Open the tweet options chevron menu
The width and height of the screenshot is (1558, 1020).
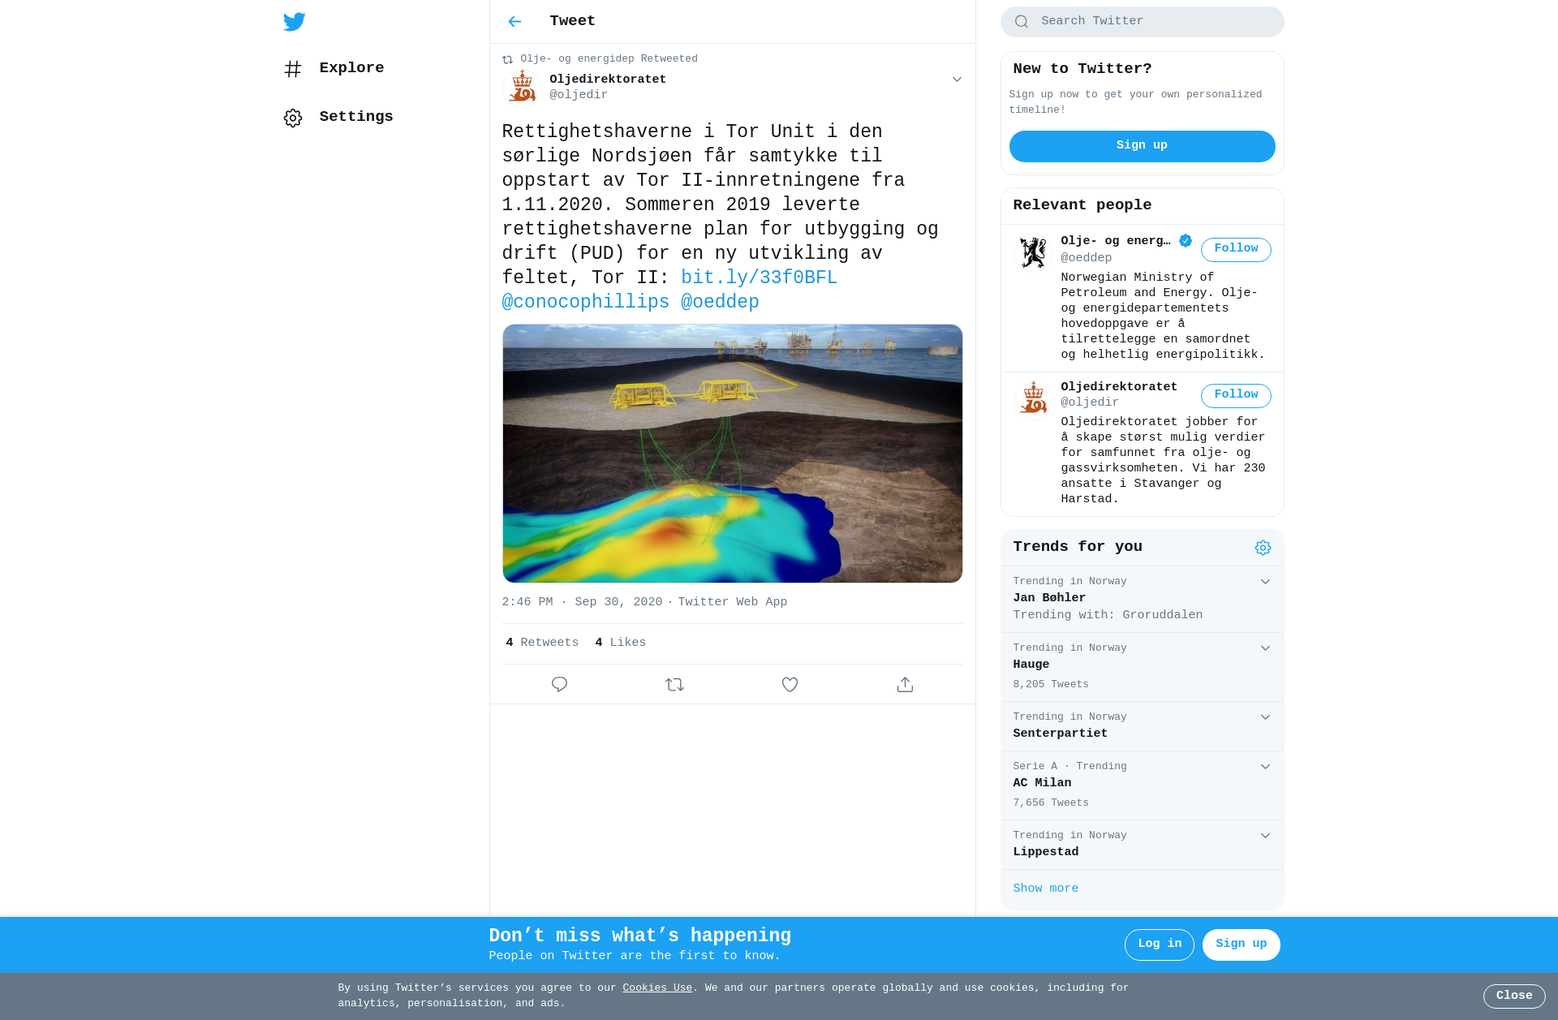click(957, 80)
